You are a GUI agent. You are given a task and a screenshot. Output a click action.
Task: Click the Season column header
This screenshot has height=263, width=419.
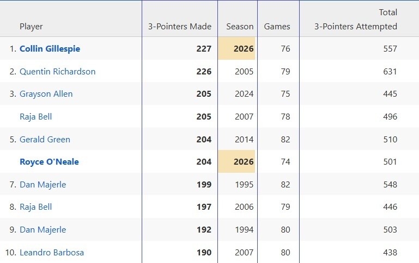pos(240,27)
